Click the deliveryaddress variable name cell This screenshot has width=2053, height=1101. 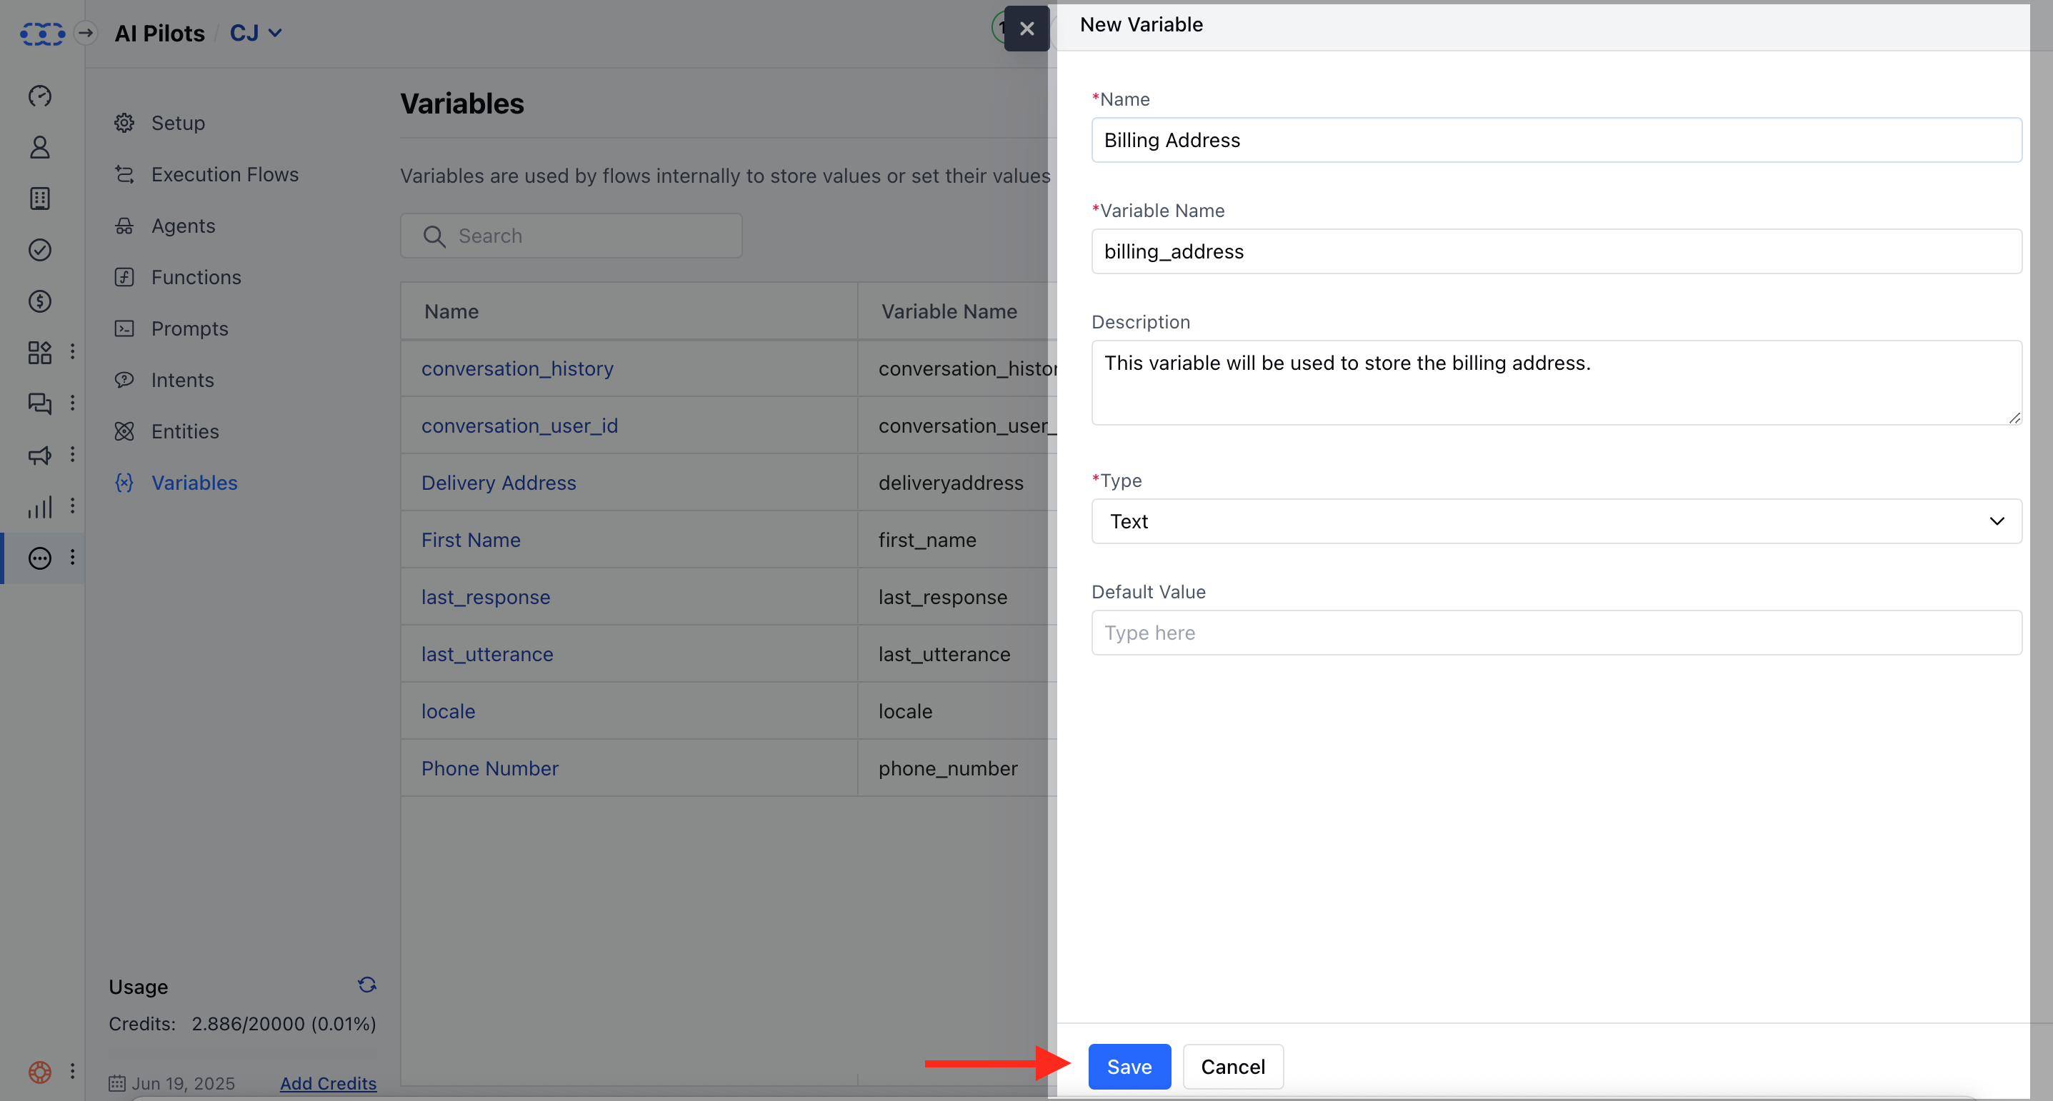pyautogui.click(x=951, y=483)
